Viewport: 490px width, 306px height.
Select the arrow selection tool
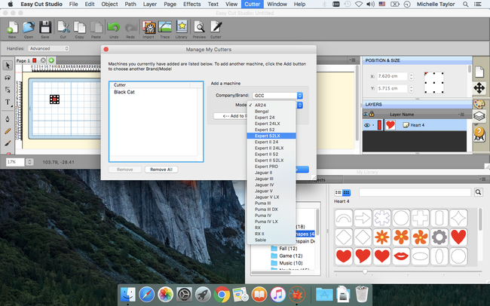(x=8, y=66)
